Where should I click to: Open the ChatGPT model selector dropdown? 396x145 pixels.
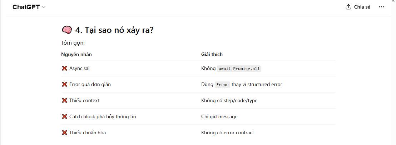[x=29, y=7]
